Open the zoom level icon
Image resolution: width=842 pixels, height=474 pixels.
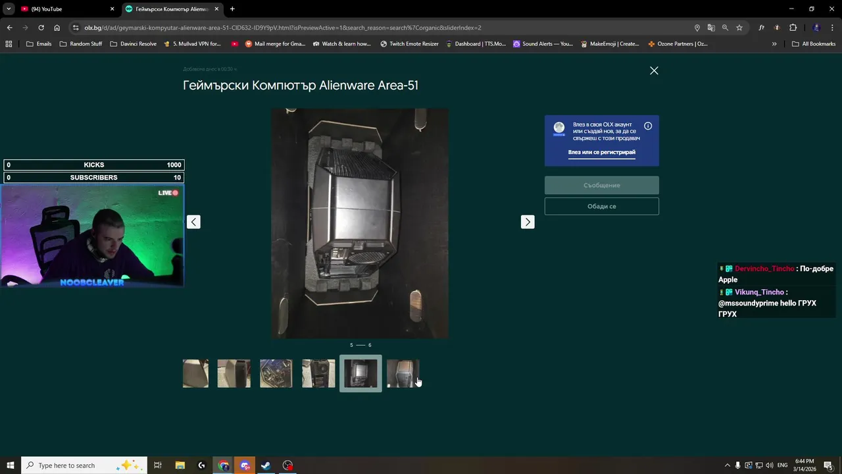point(725,28)
